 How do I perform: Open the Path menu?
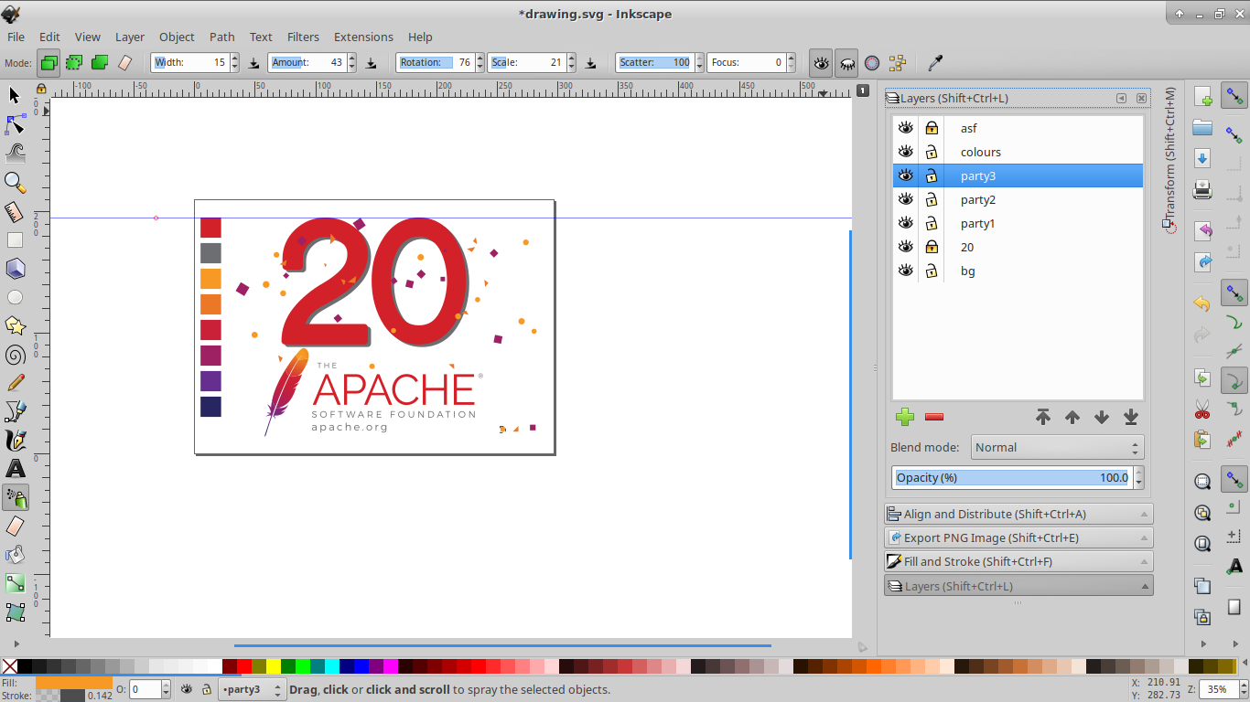(222, 37)
